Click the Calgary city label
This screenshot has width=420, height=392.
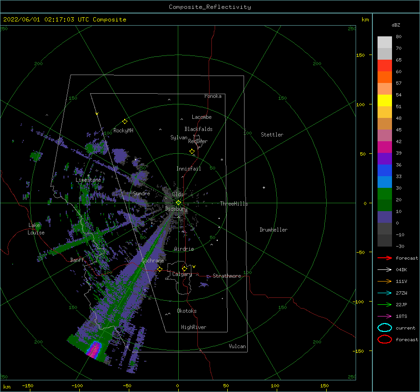coord(182,274)
